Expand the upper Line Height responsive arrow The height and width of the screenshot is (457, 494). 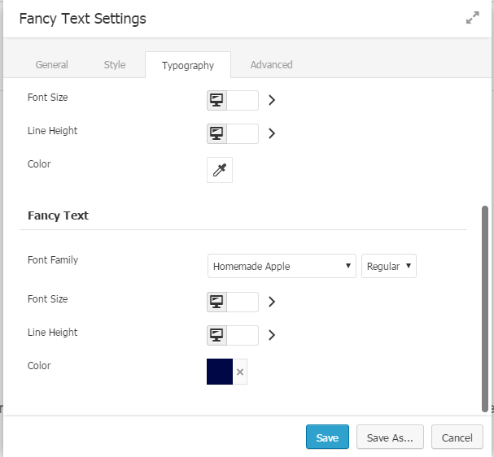[272, 133]
